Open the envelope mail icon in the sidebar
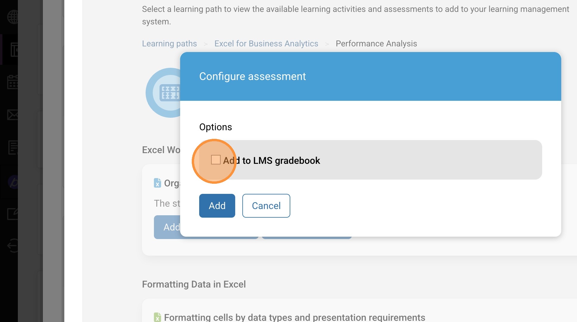The height and width of the screenshot is (322, 577). coord(13,114)
